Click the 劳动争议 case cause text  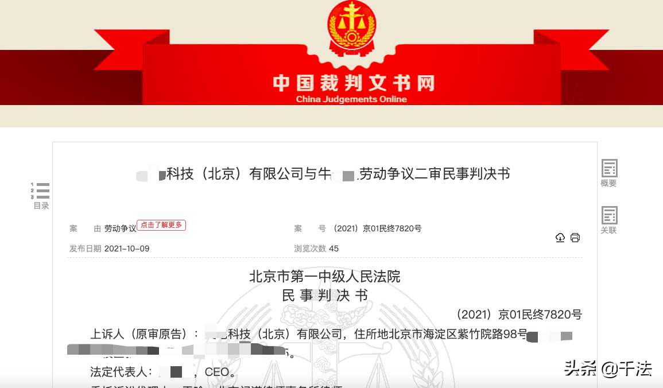coord(120,228)
